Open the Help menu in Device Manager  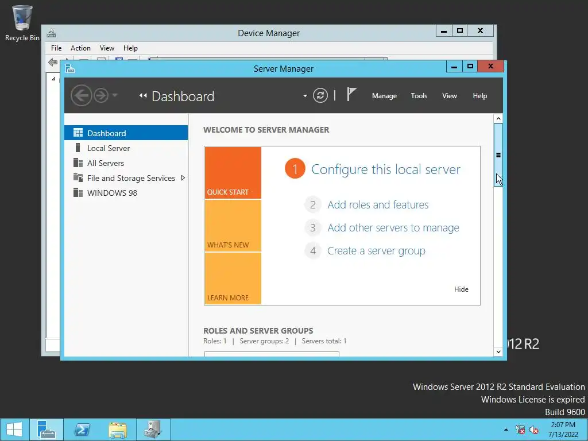[x=130, y=48]
